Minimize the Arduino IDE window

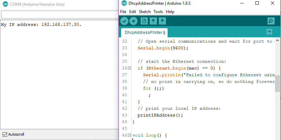pyautogui.click(x=242, y=3)
